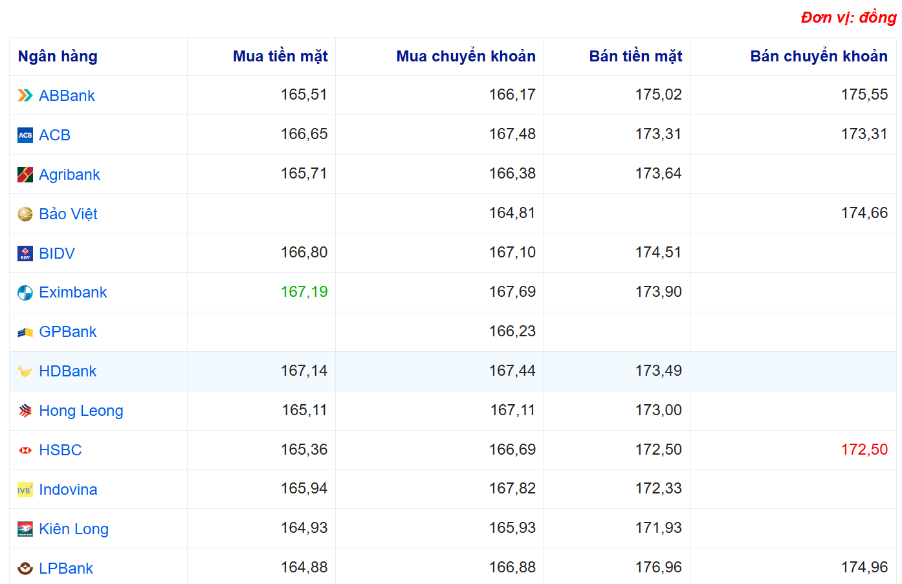Click the Kiên Long logo icon
902x584 pixels.
tap(25, 529)
